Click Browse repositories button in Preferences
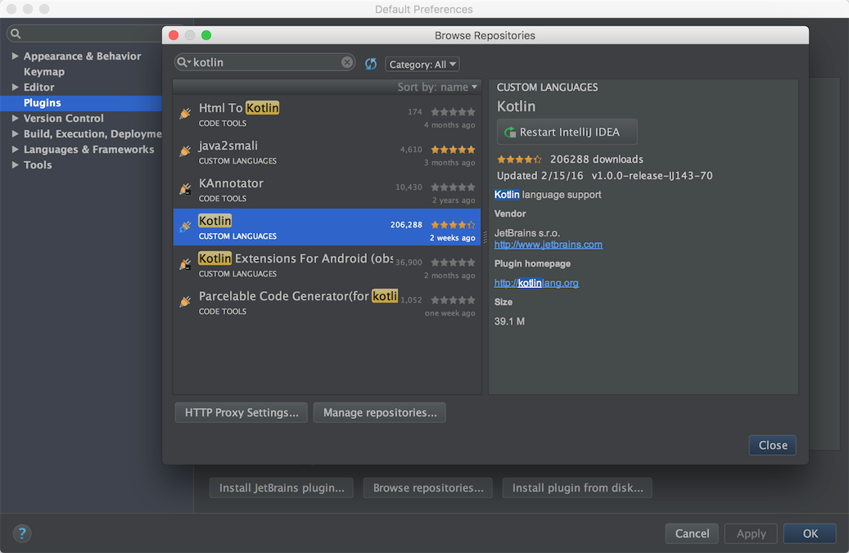 point(427,488)
